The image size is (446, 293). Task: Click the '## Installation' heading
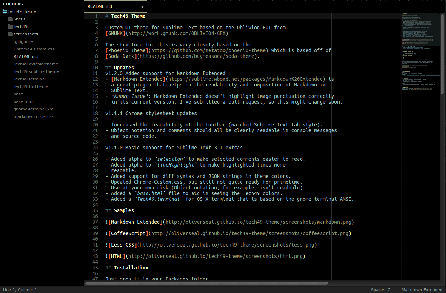click(127, 268)
